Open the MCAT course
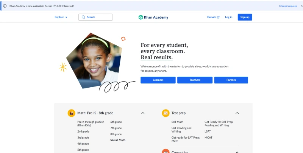The height and width of the screenshot is (153, 303). [x=208, y=138]
